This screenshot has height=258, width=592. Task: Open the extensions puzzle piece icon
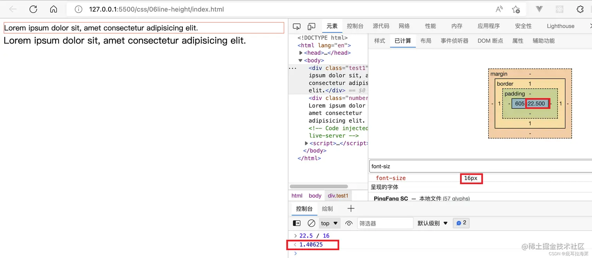(580, 9)
